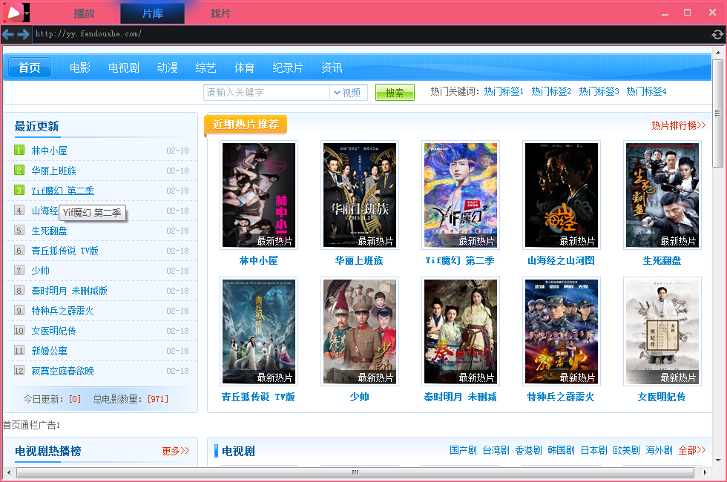This screenshot has width=727, height=482.
Task: Click into the keyword search field
Action: click(x=266, y=93)
